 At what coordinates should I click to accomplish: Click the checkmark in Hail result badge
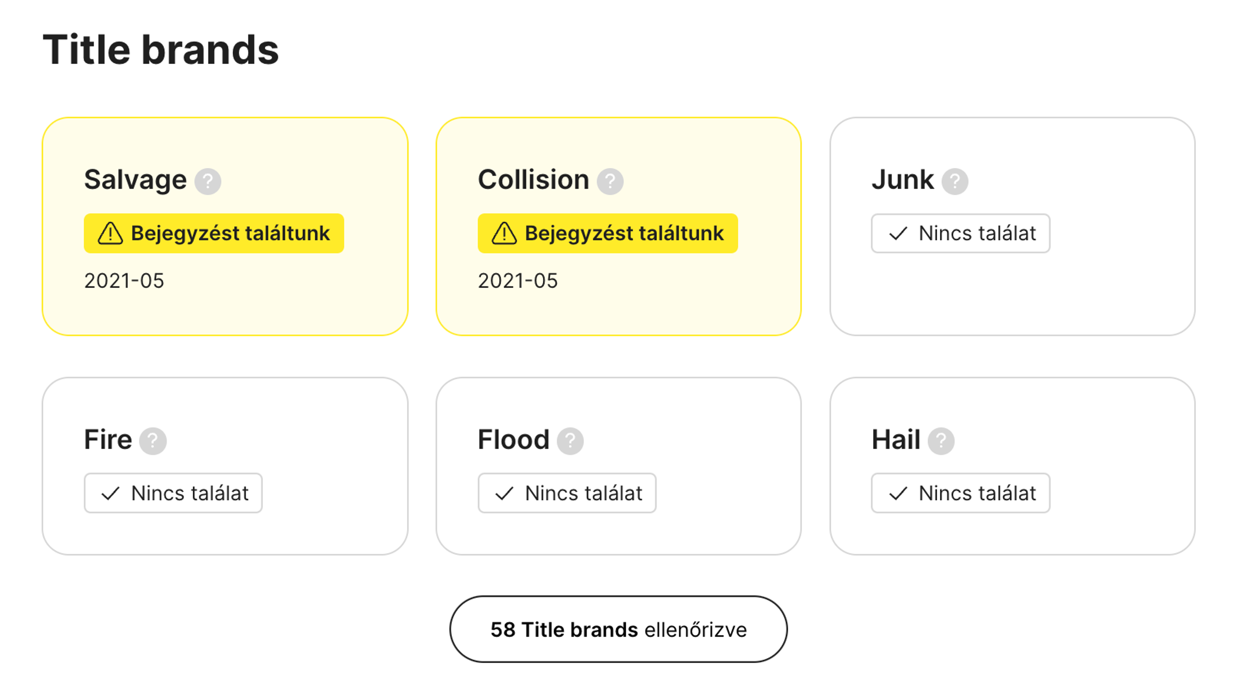pyautogui.click(x=898, y=493)
